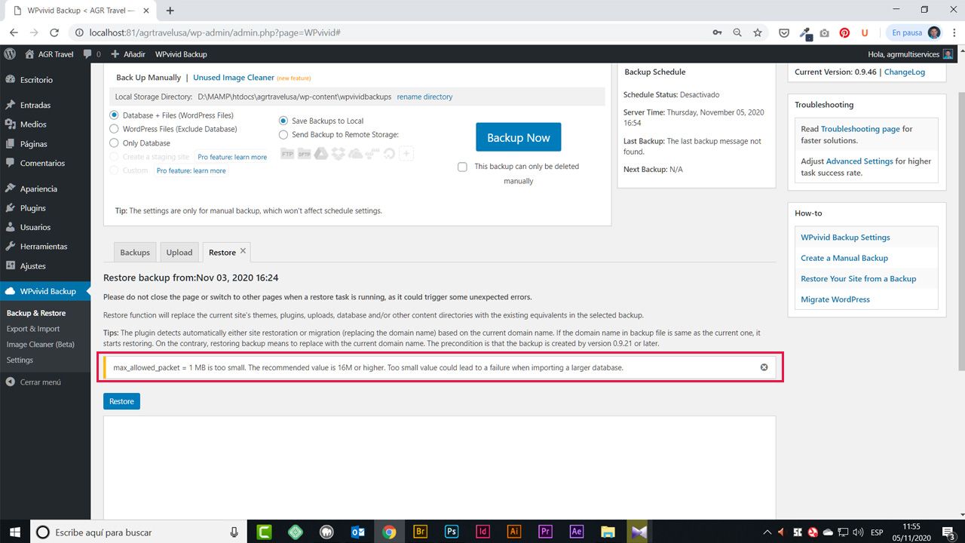Click Custom Pro feature learn more
Screen dimensions: 965x543
click(x=191, y=170)
